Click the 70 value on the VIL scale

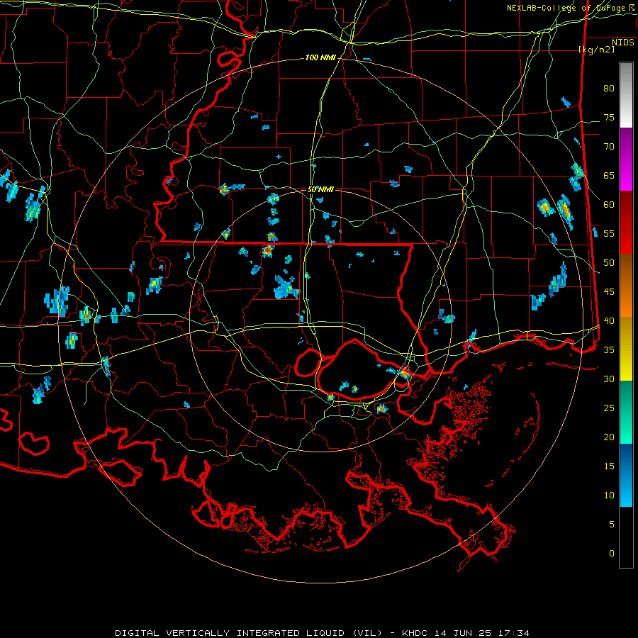[x=609, y=147]
